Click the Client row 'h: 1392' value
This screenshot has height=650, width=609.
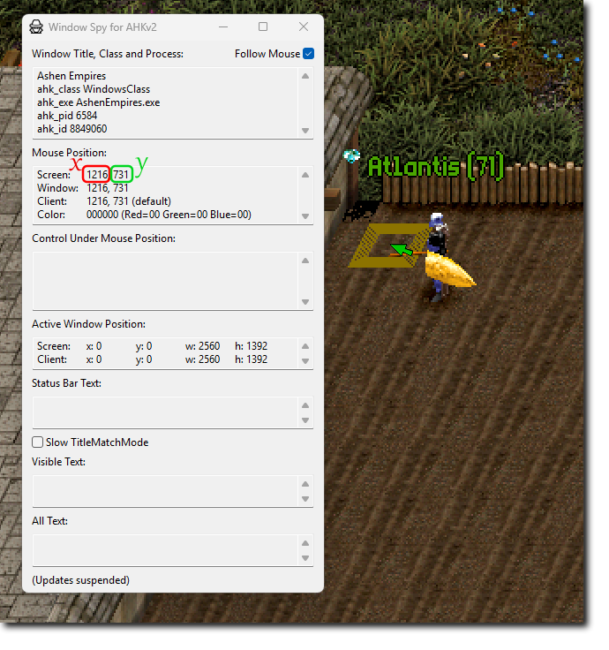point(251,359)
